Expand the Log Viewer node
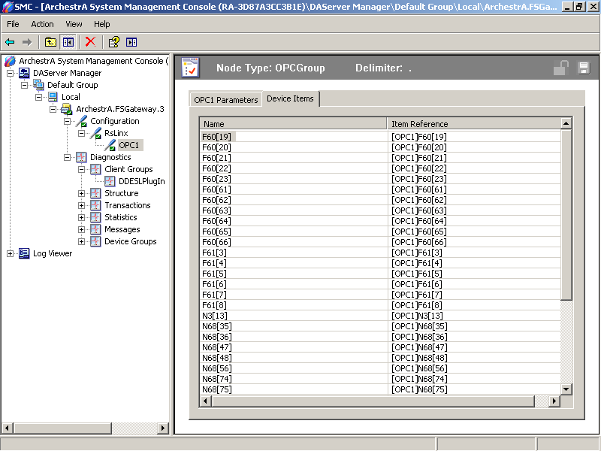This screenshot has width=601, height=451. tap(11, 253)
